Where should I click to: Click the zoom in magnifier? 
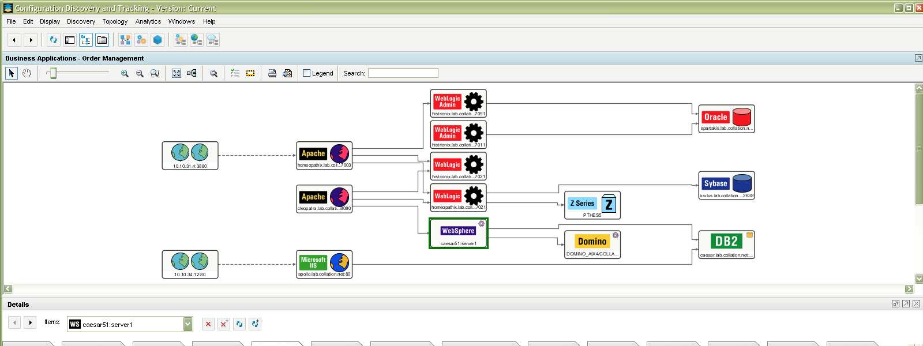pyautogui.click(x=125, y=73)
